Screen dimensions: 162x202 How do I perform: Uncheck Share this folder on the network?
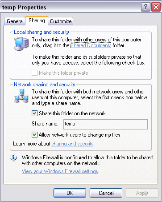coord(34,113)
